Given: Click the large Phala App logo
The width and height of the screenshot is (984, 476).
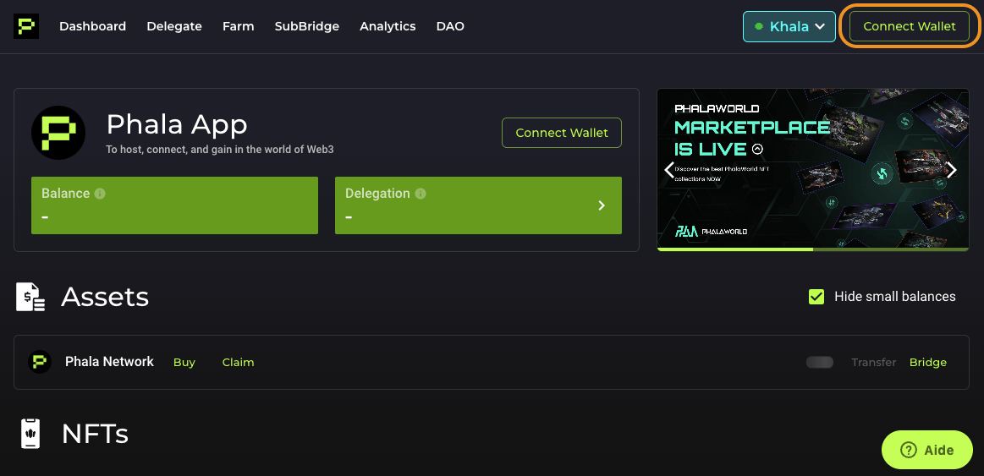Looking at the screenshot, I should pos(58,133).
